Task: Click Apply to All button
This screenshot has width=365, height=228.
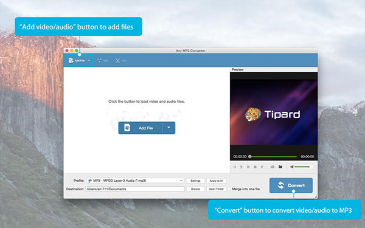Action: pyautogui.click(x=216, y=181)
